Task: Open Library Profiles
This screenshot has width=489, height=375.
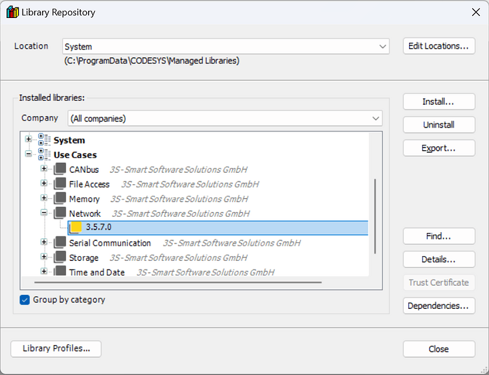Action: (x=56, y=348)
